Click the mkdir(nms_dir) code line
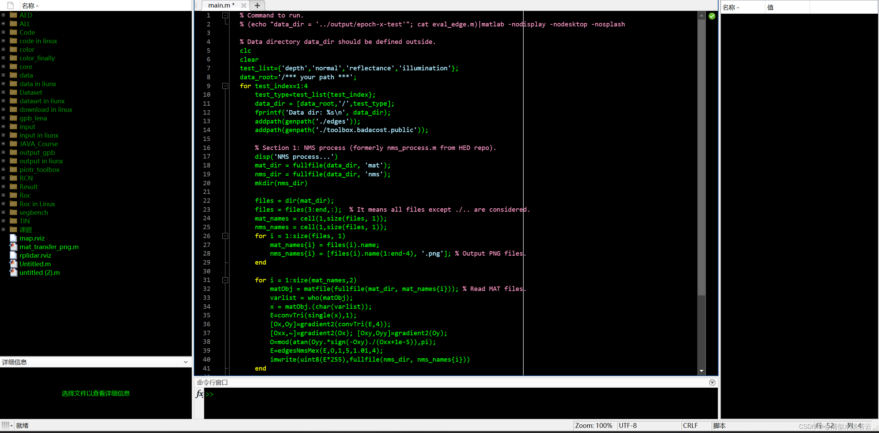 pos(281,183)
